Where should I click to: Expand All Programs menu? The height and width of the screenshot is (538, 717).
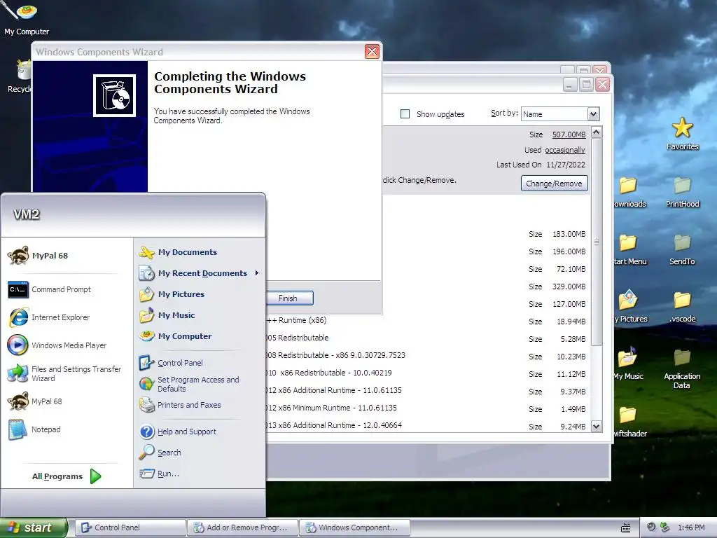point(67,476)
